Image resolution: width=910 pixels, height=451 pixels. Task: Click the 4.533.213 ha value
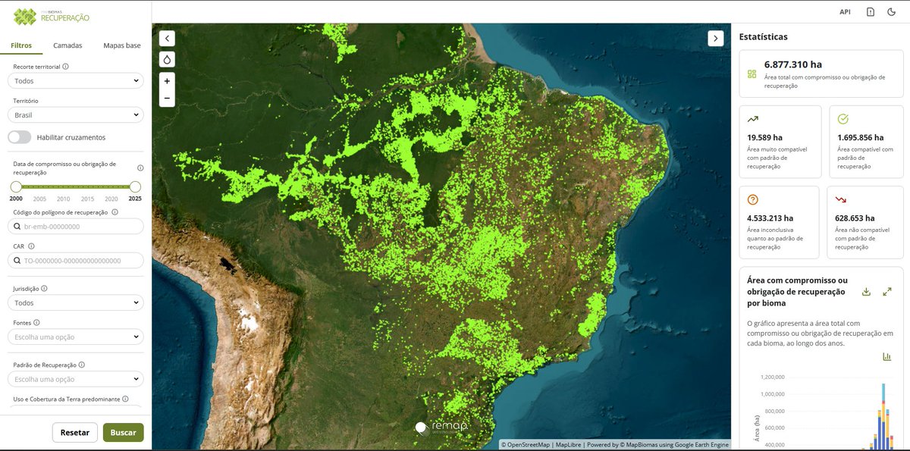pyautogui.click(x=770, y=218)
